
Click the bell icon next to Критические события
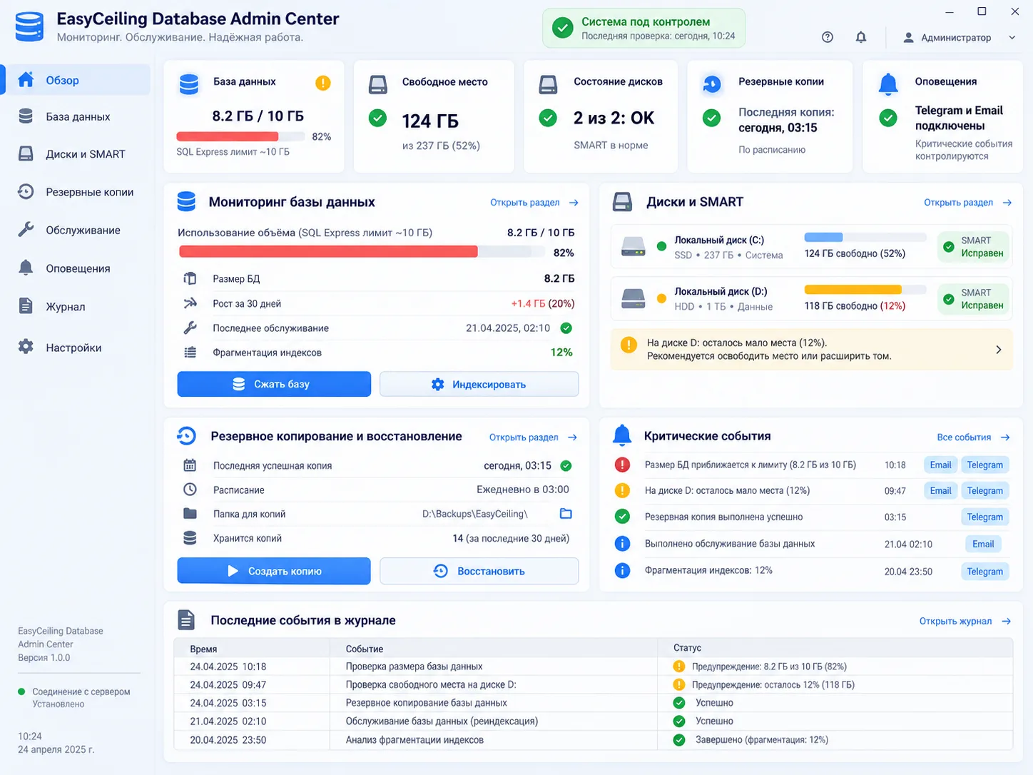[x=622, y=435]
